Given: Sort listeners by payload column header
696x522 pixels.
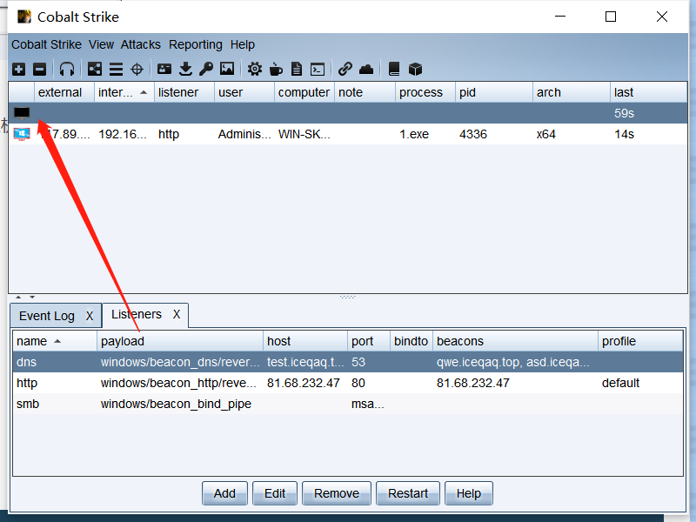Looking at the screenshot, I should pyautogui.click(x=180, y=341).
